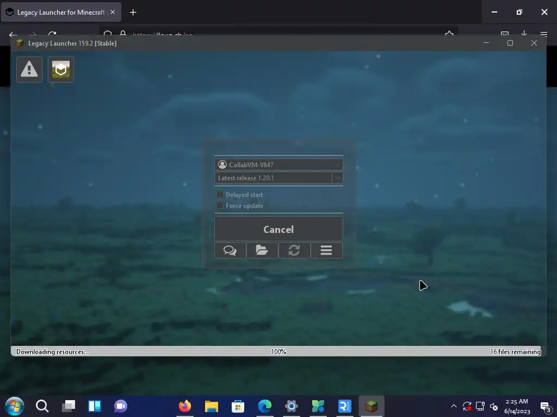Enable the Force update checkbox
This screenshot has height=417, width=557.
tap(220, 205)
